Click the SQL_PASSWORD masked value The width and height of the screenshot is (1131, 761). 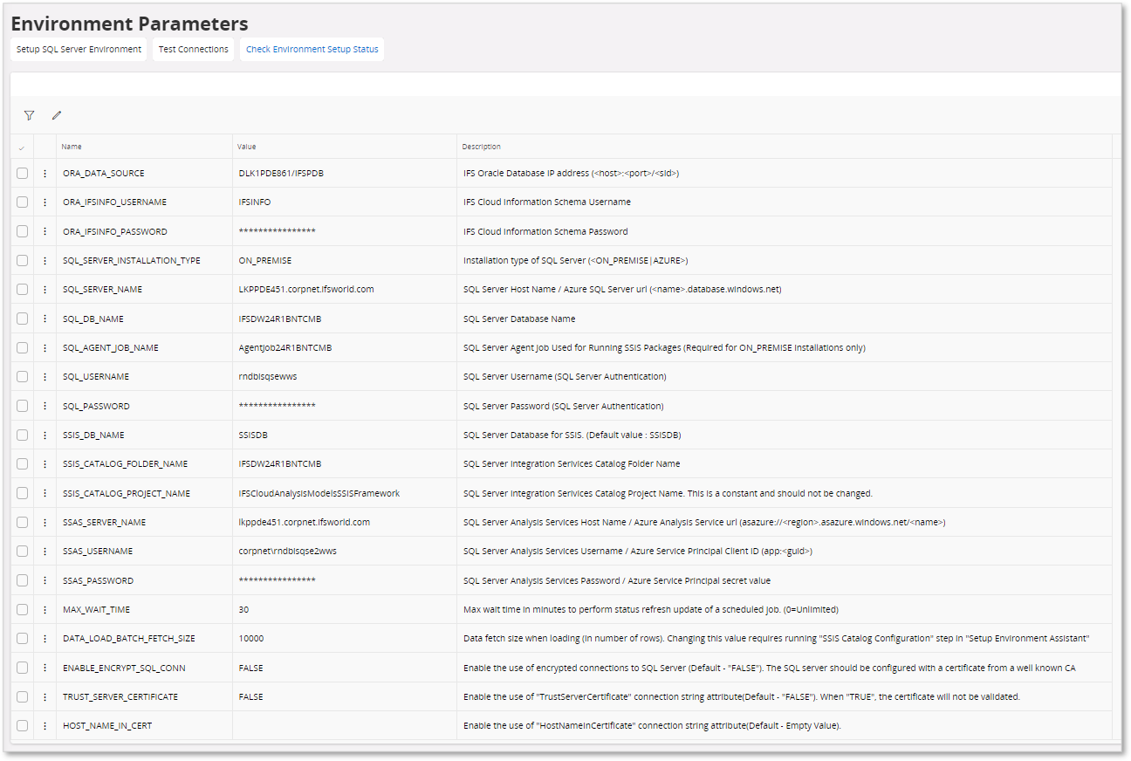coord(278,406)
